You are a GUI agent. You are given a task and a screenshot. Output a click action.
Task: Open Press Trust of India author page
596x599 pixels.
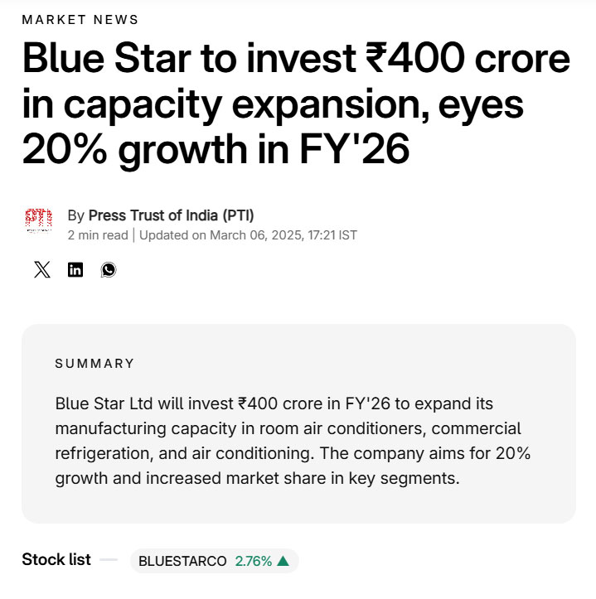[171, 215]
